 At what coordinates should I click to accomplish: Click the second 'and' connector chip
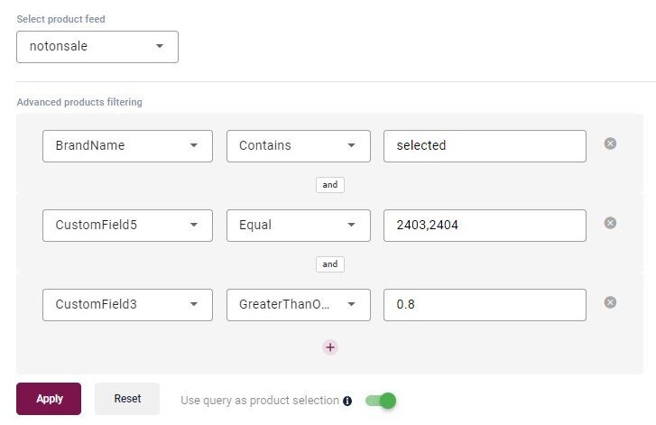(x=330, y=264)
